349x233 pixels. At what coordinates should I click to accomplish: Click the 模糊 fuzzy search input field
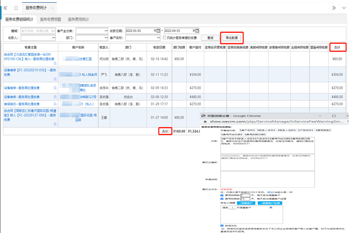coord(38,31)
